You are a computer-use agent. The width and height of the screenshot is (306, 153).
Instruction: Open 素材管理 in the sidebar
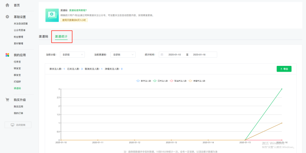click(18, 43)
